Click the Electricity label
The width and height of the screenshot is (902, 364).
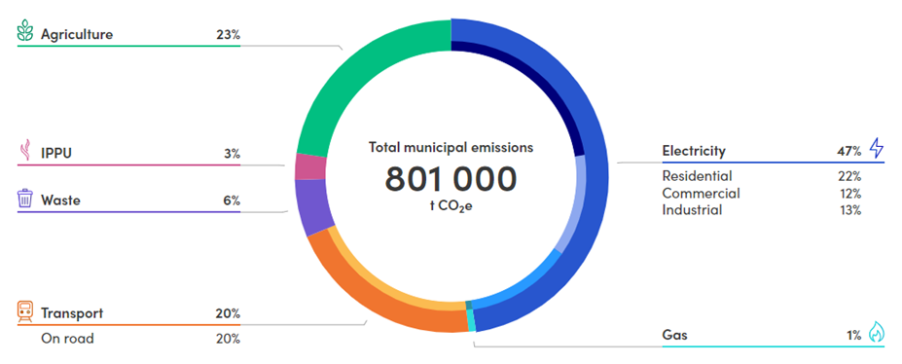tap(694, 151)
